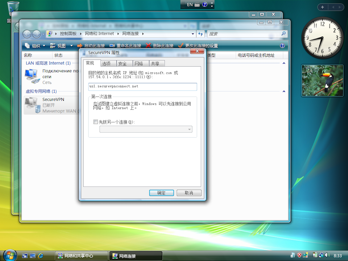Expand the address bar history dropdown
This screenshot has height=261, width=348.
tap(192, 34)
